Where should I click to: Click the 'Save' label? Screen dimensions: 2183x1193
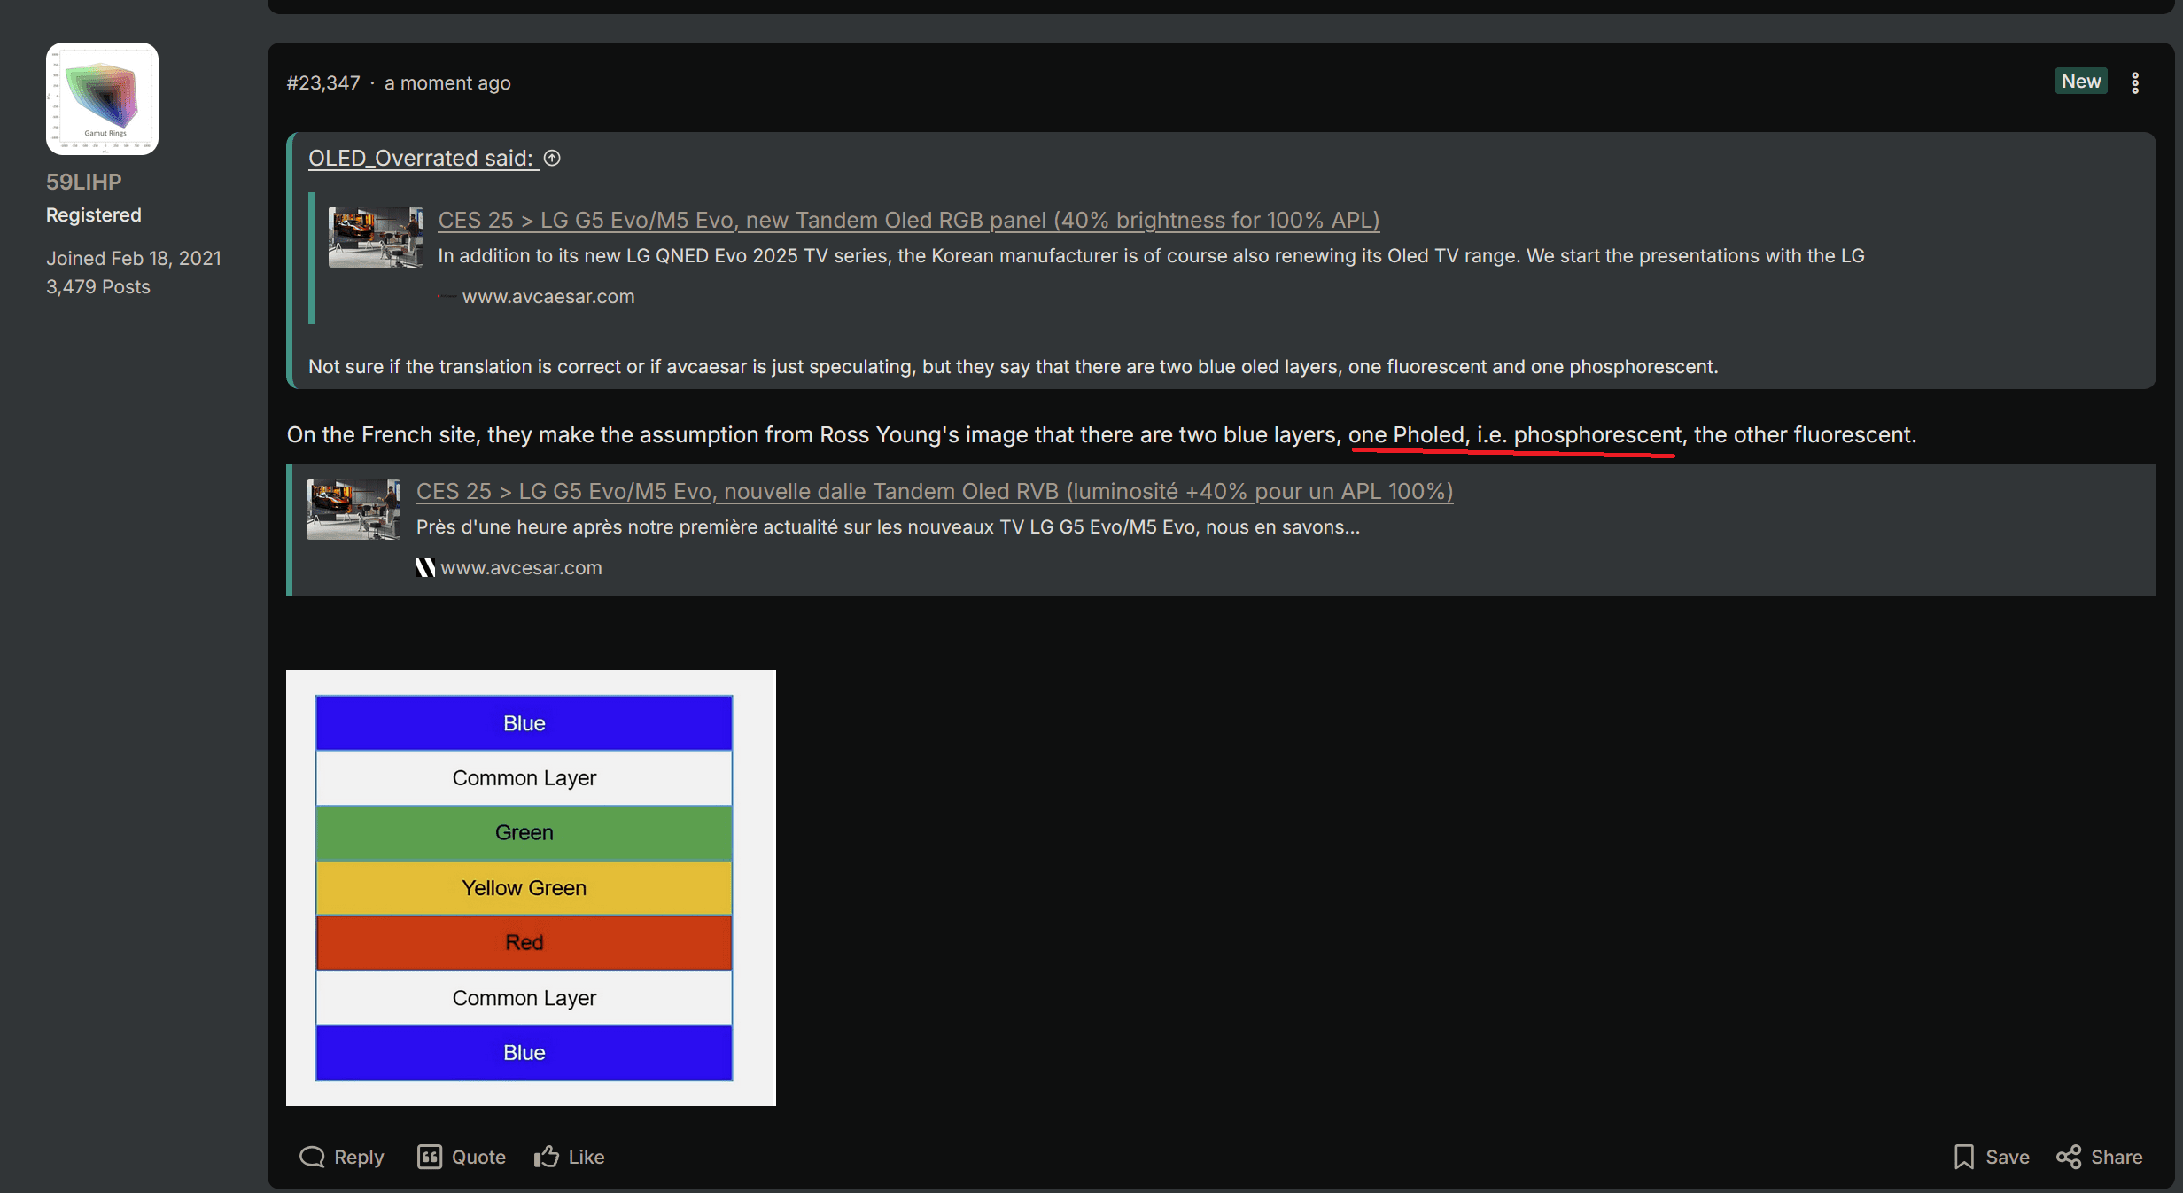(2008, 1157)
